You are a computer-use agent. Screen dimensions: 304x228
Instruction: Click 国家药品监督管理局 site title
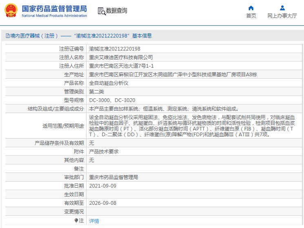click(x=54, y=9)
